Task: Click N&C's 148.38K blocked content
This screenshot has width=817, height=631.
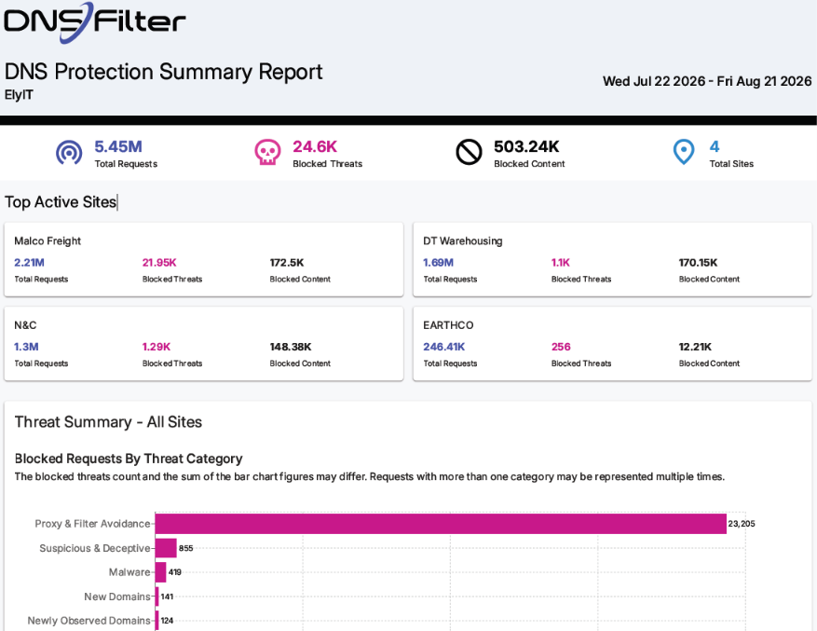Action: pyautogui.click(x=291, y=347)
